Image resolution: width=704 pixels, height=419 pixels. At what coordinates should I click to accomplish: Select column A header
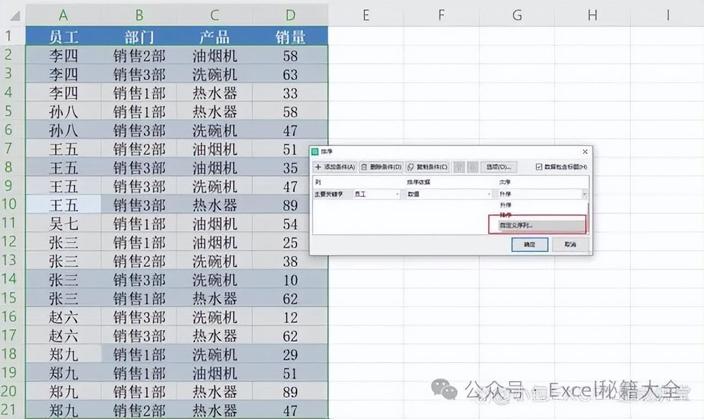63,15
